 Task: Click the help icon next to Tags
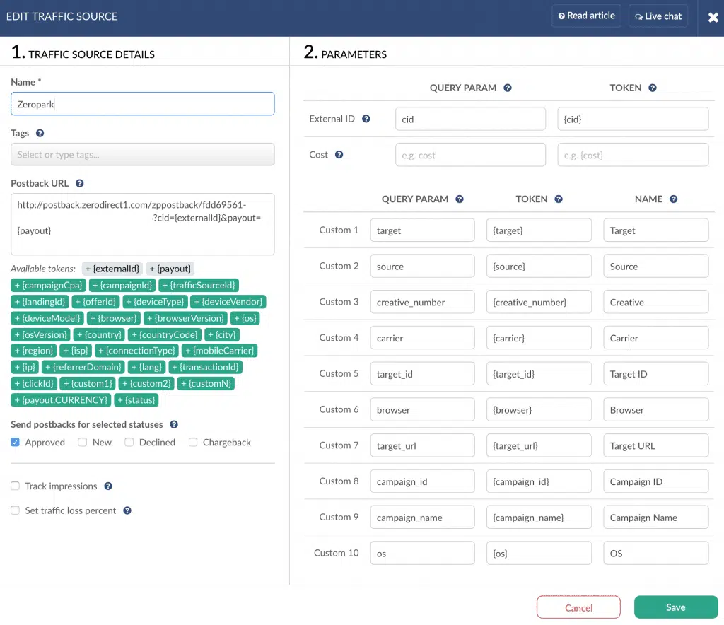coord(40,133)
